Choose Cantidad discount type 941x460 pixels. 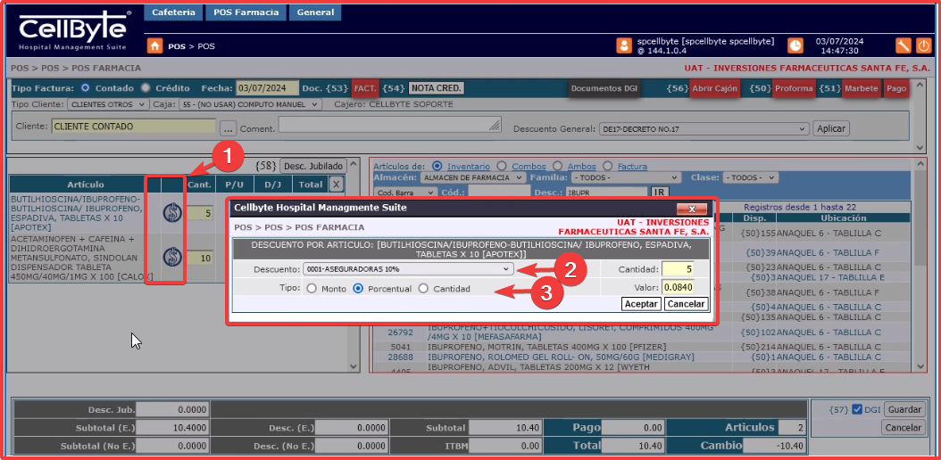pyautogui.click(x=424, y=288)
